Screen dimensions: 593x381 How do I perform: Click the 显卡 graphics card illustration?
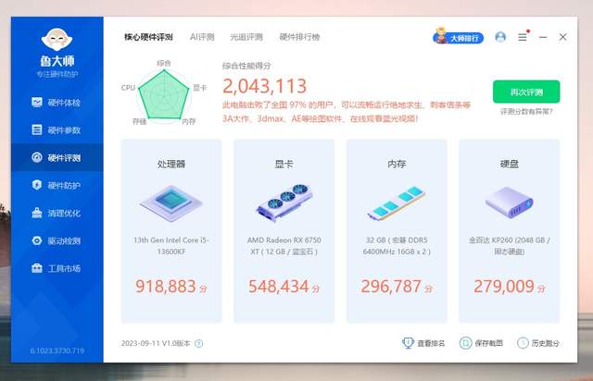pyautogui.click(x=284, y=203)
